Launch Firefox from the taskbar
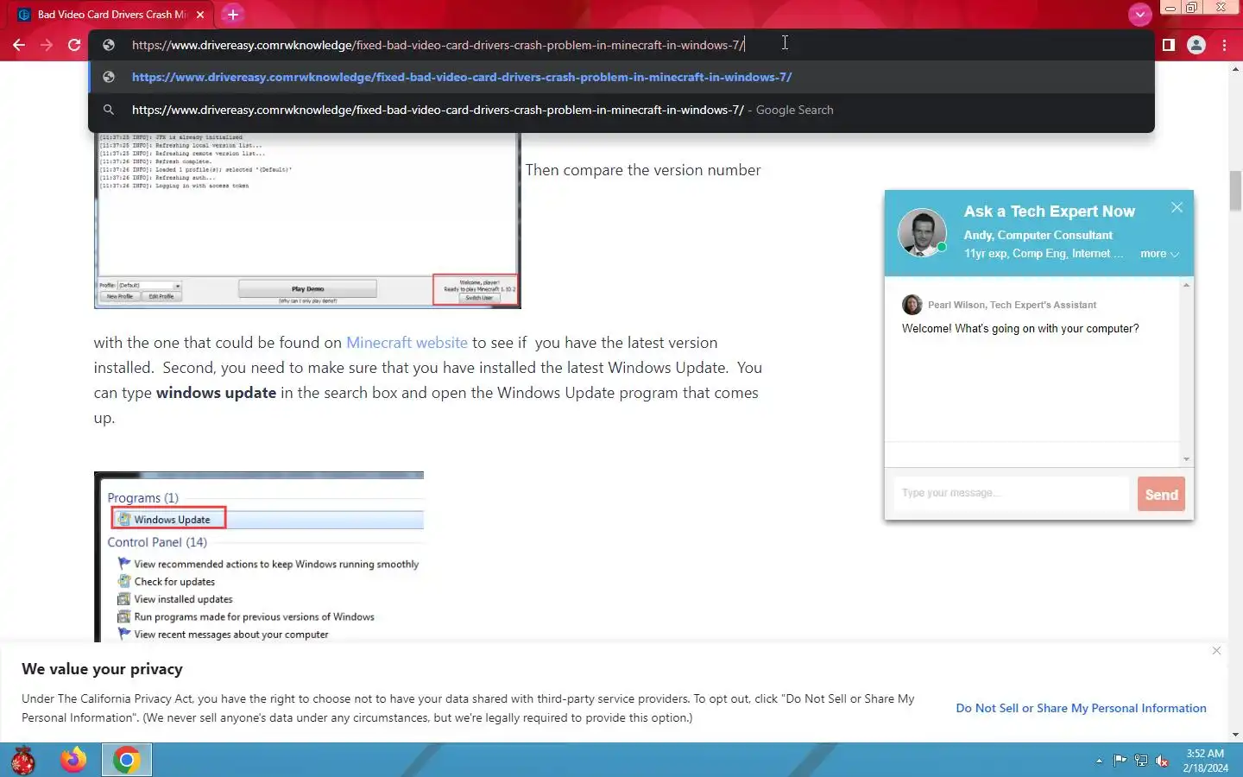Image resolution: width=1243 pixels, height=777 pixels. 73,760
